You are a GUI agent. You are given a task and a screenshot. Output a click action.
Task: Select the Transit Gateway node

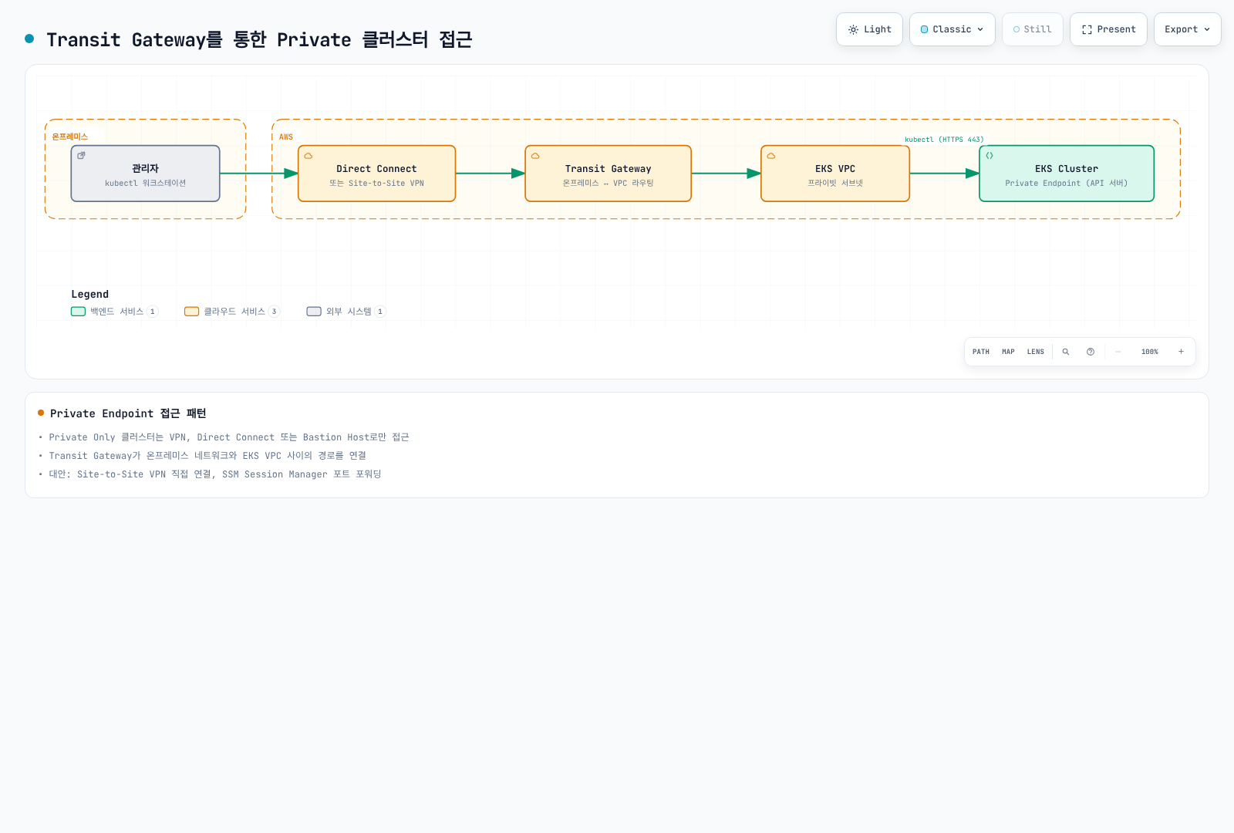coord(608,174)
